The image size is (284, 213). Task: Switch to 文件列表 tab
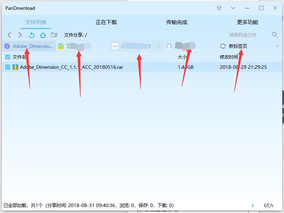pyautogui.click(x=36, y=22)
